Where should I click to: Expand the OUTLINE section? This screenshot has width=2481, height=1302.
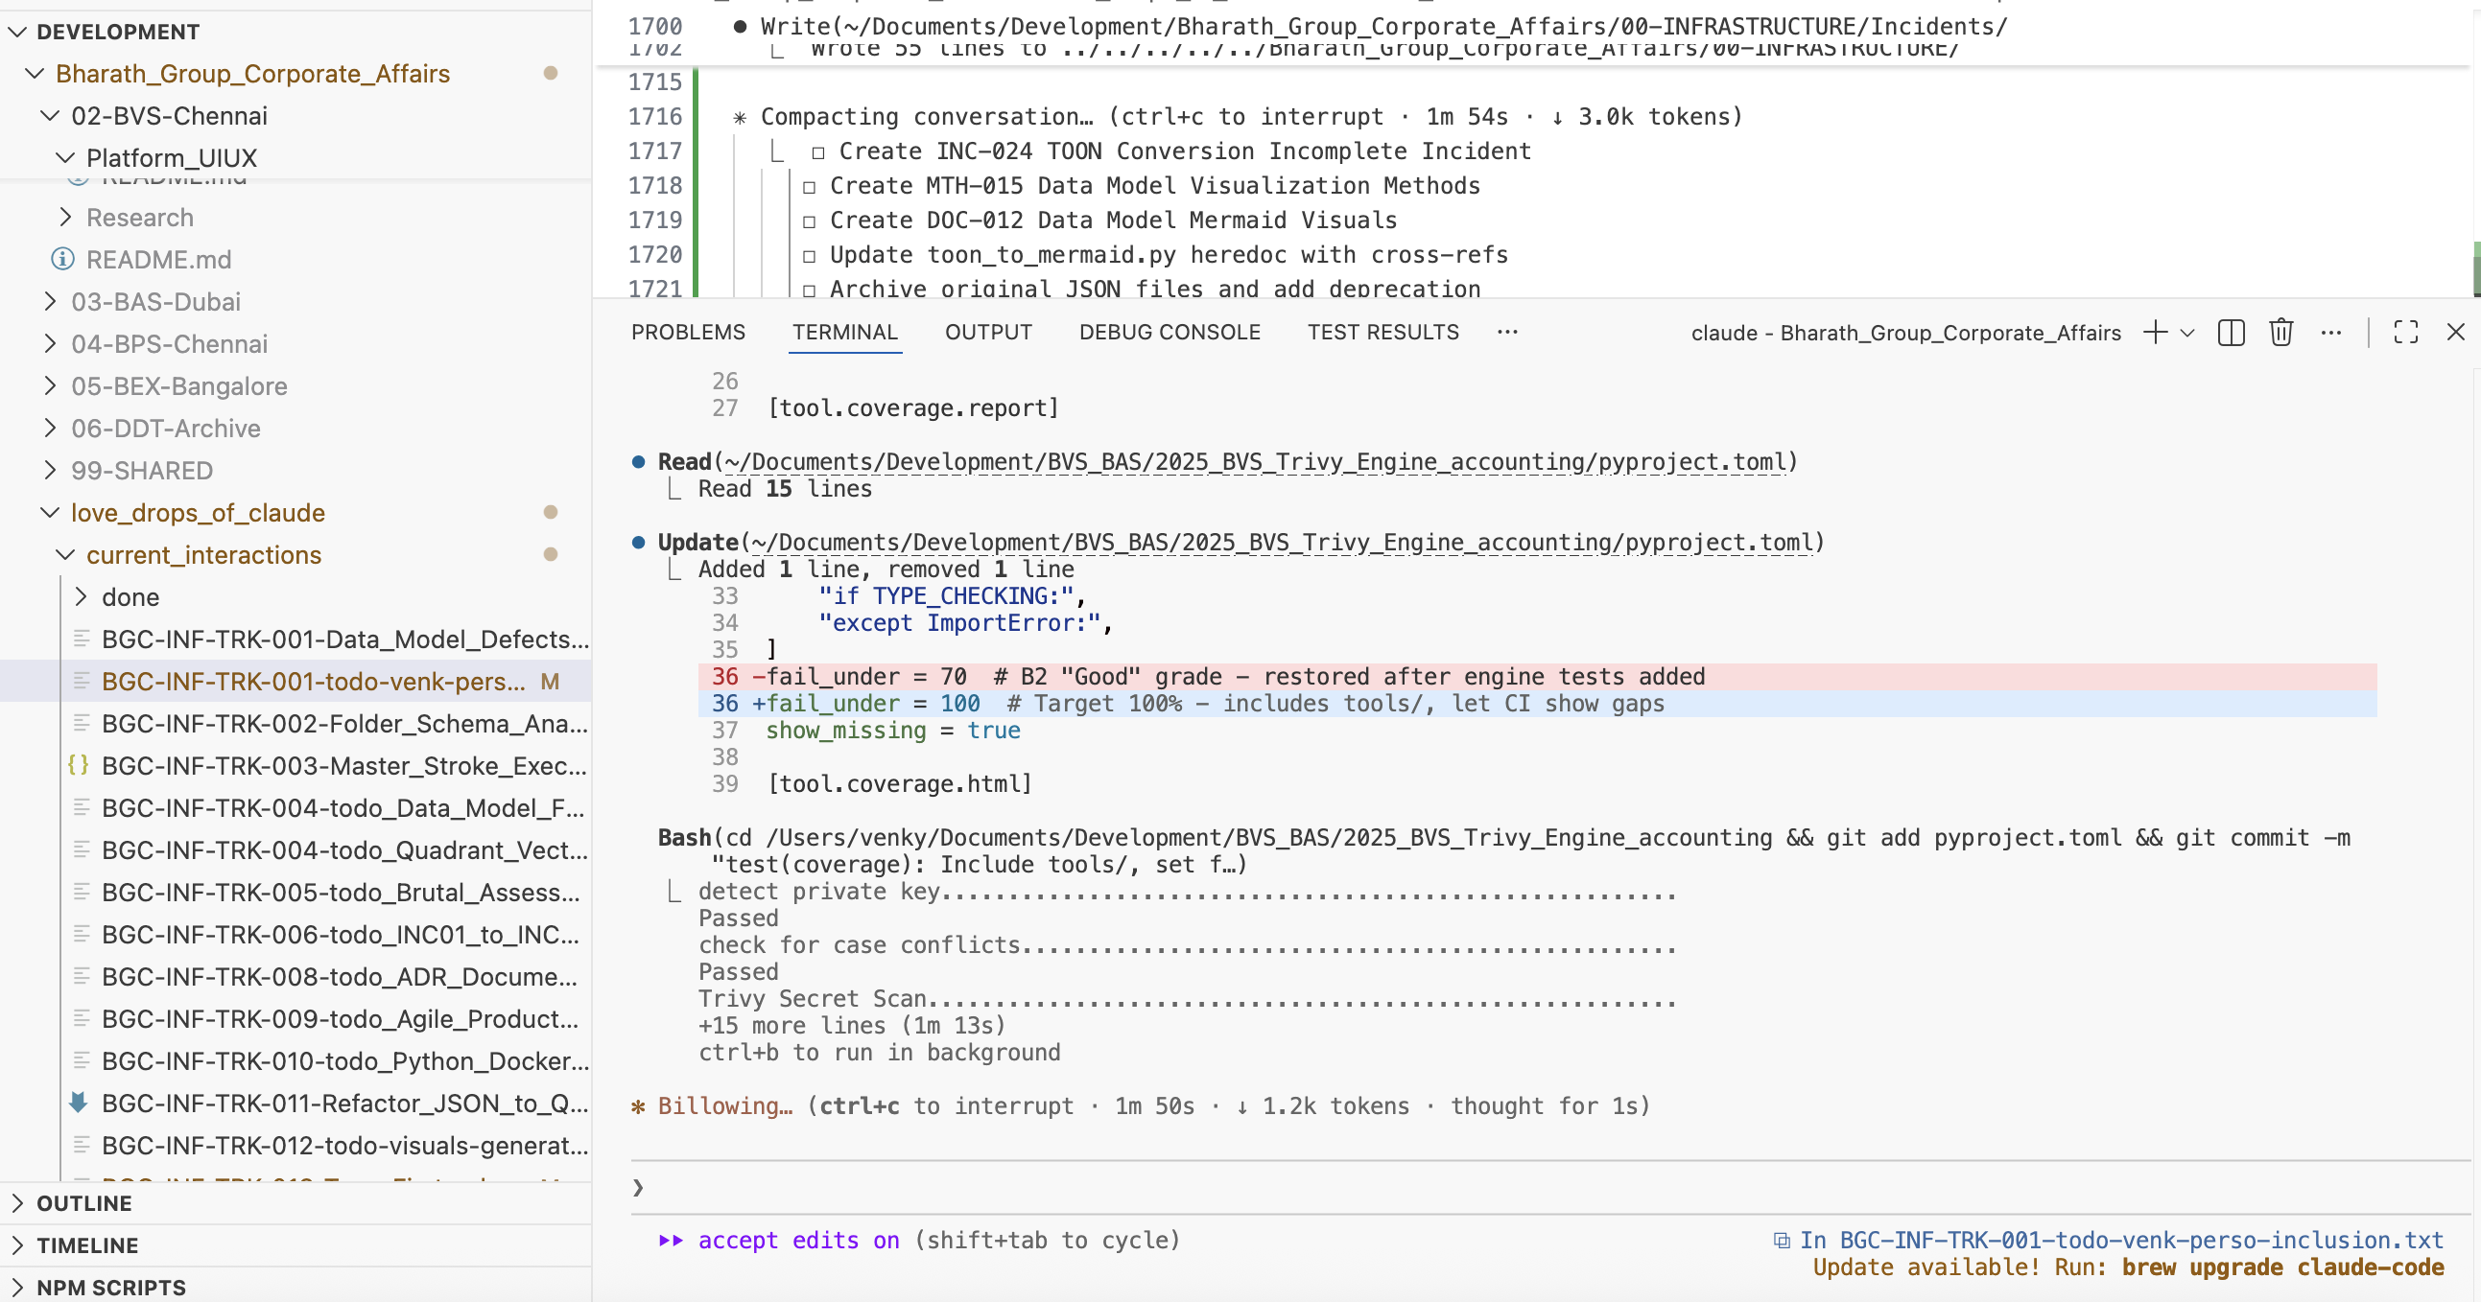[x=83, y=1203]
